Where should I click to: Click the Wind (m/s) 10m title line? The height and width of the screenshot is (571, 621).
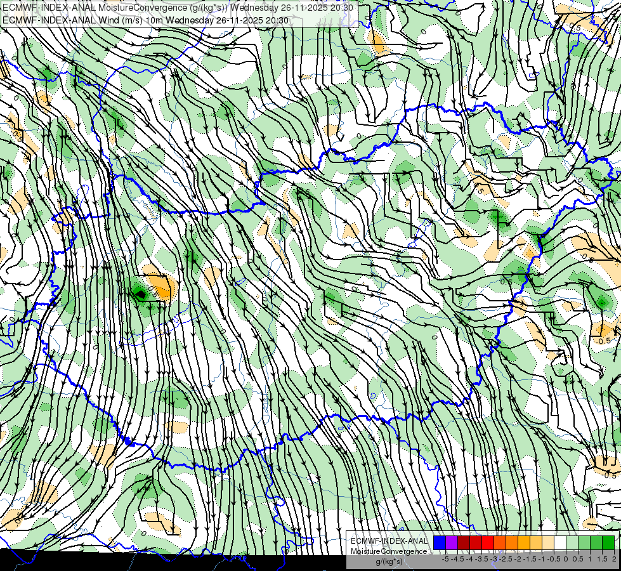[145, 20]
